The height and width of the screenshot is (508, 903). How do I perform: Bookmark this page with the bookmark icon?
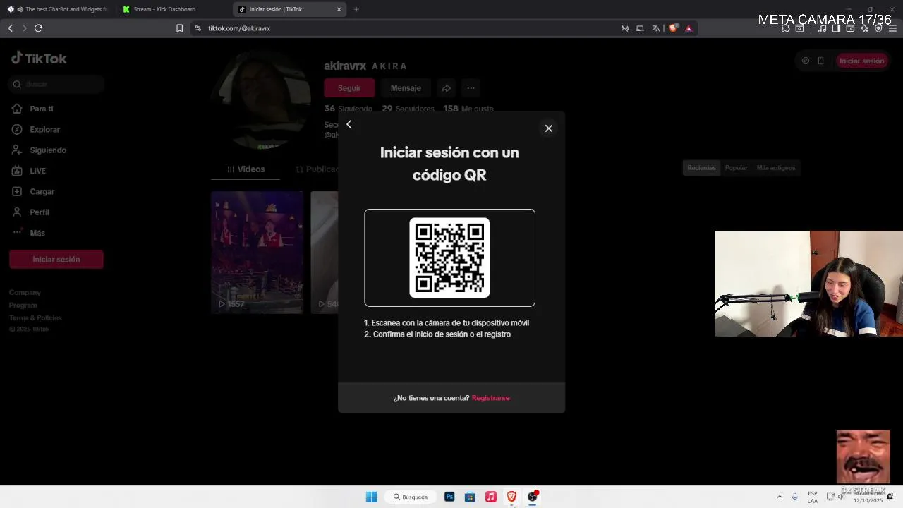[x=179, y=28]
